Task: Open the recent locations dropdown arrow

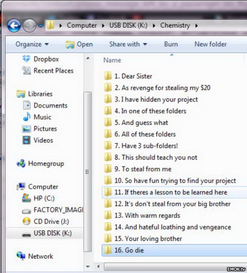Action: pos(41,26)
